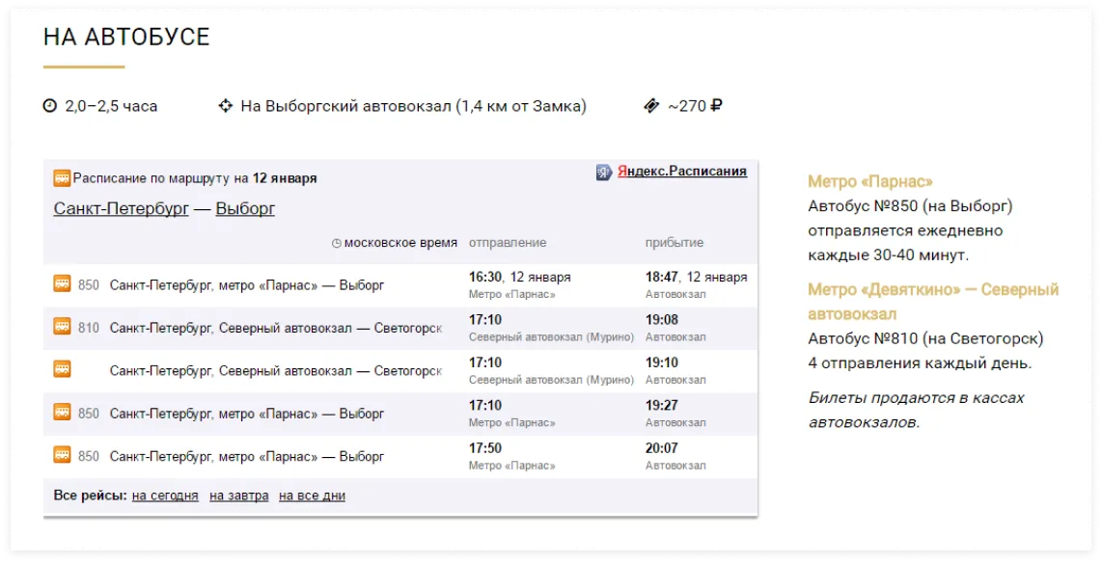
Task: Show all trips на сегодня
Action: click(165, 496)
